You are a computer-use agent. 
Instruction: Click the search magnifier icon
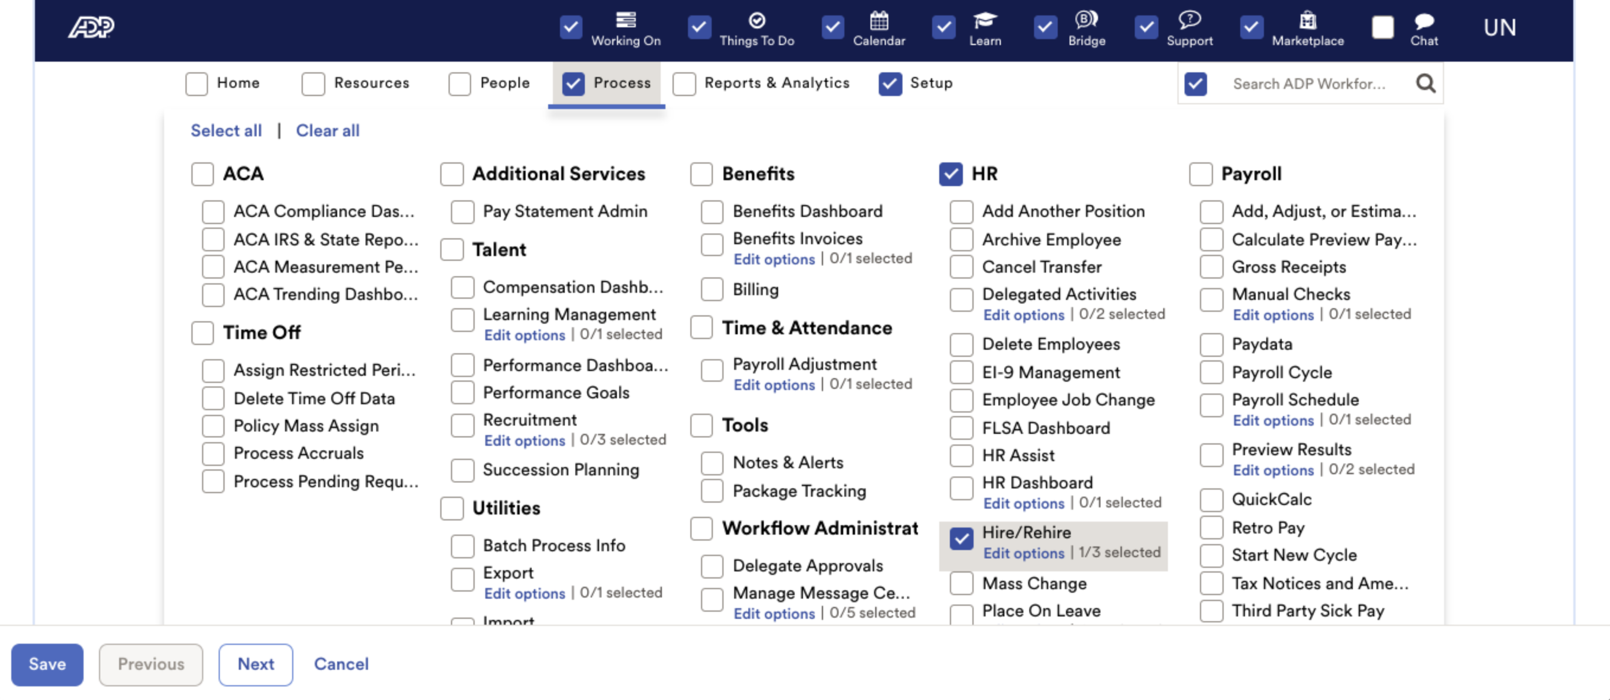[1426, 83]
